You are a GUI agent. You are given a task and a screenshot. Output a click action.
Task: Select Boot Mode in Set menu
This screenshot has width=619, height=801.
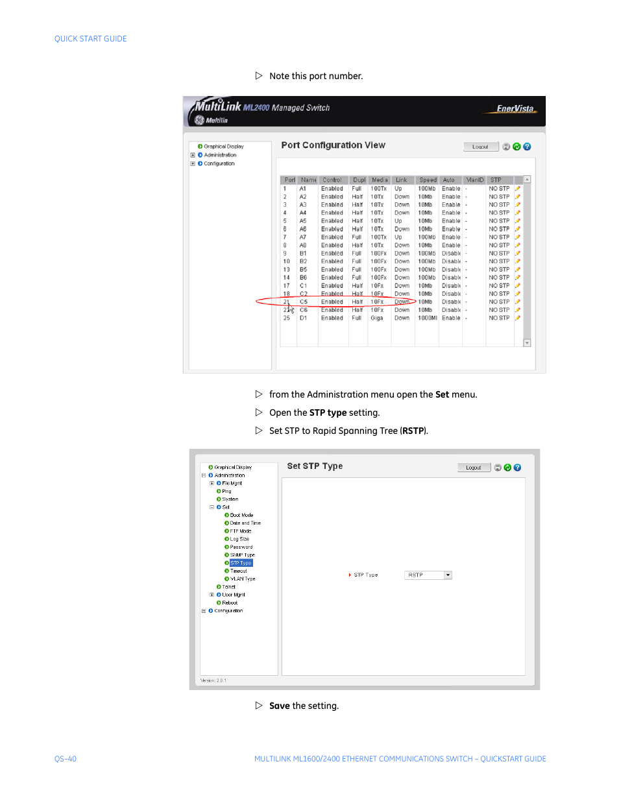point(241,515)
